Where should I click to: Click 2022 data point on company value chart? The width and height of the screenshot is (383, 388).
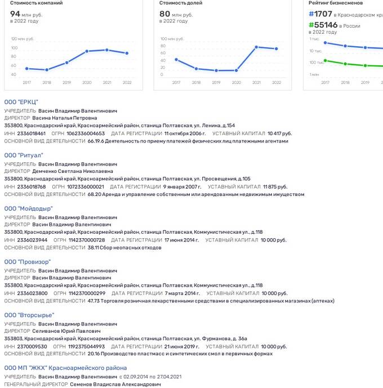pos(127,53)
